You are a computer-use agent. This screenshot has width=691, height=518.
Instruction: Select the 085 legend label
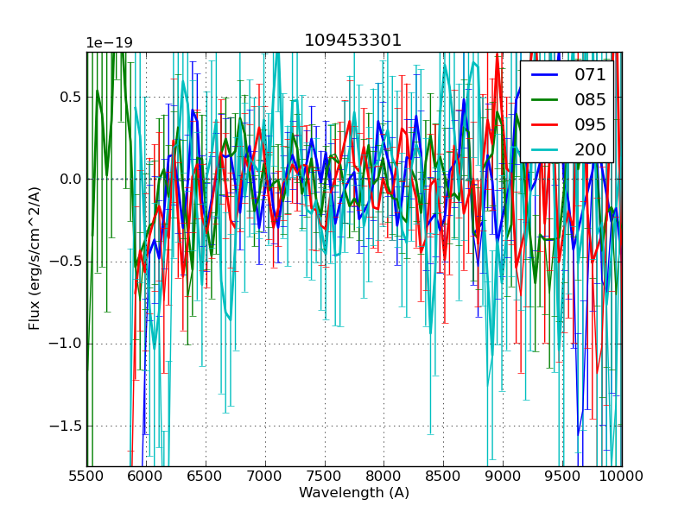[x=590, y=99]
